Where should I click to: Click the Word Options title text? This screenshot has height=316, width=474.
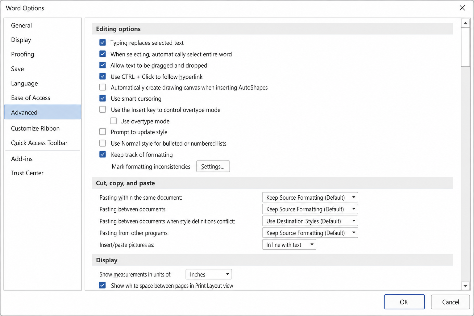tap(25, 8)
